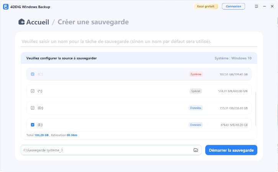Click the home icon beside Accueil
This screenshot has height=172, width=278.
21,22
